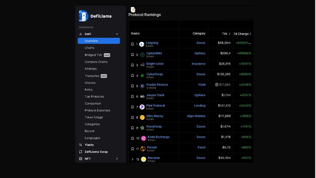Click the Insurance category link

coord(198,64)
